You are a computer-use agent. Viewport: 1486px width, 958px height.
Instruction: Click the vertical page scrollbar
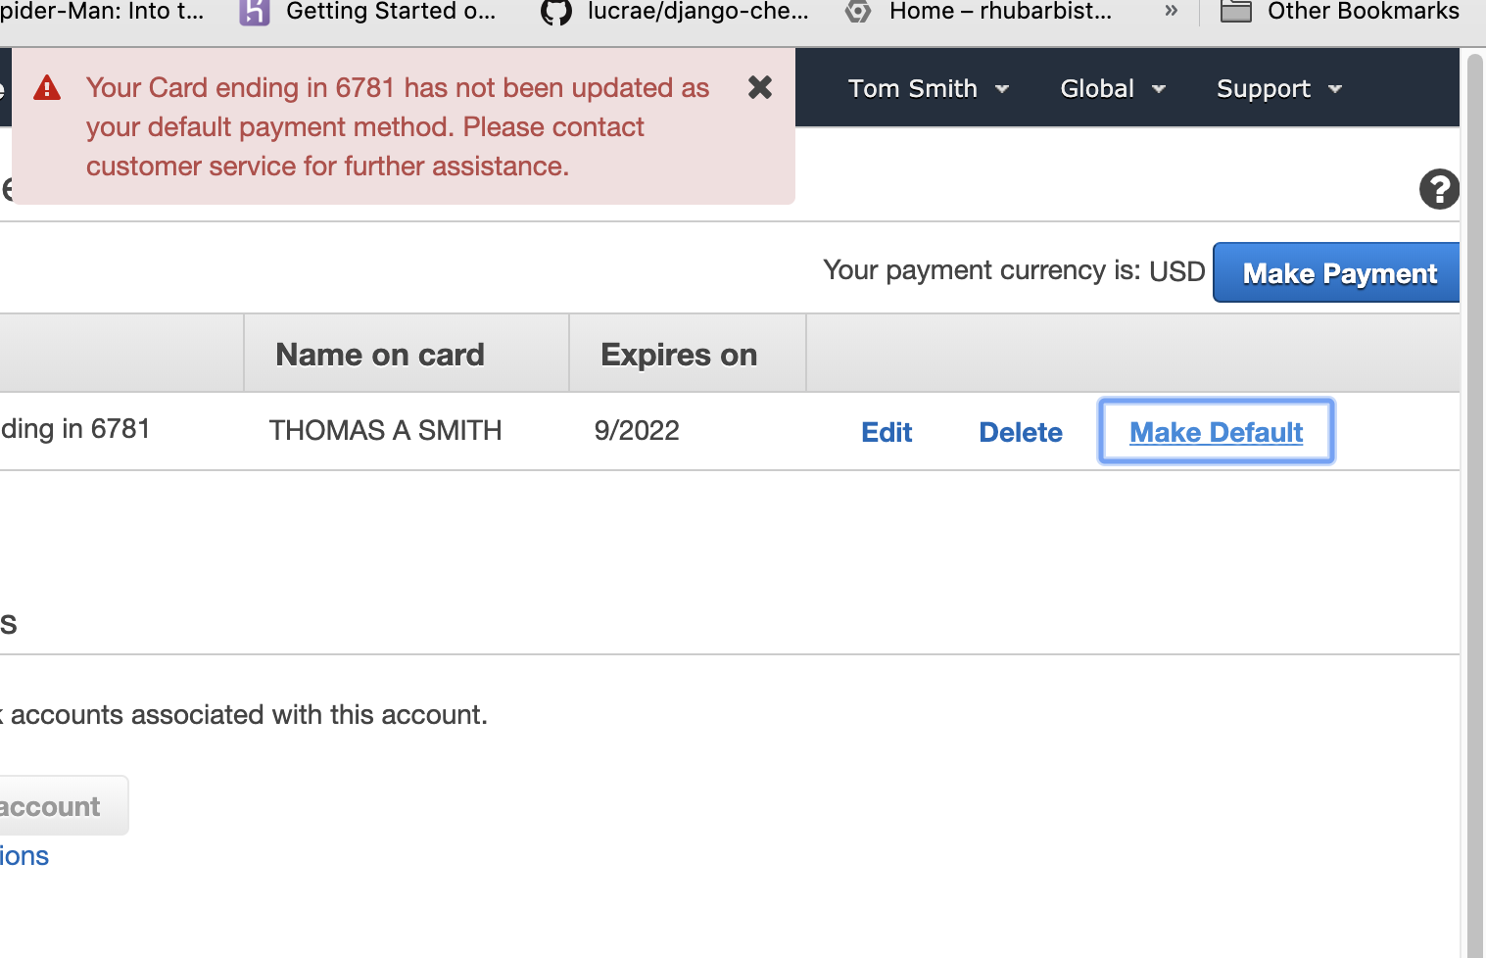[1473, 490]
